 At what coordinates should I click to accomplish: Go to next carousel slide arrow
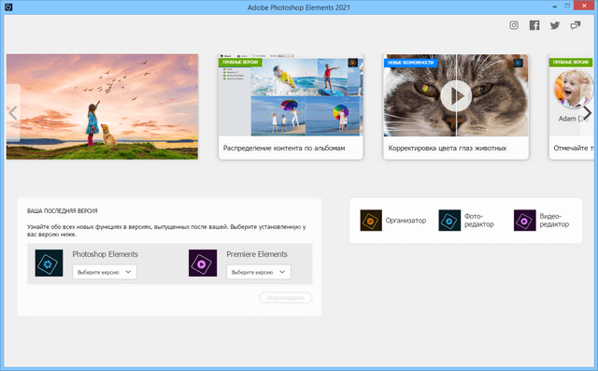tap(588, 113)
